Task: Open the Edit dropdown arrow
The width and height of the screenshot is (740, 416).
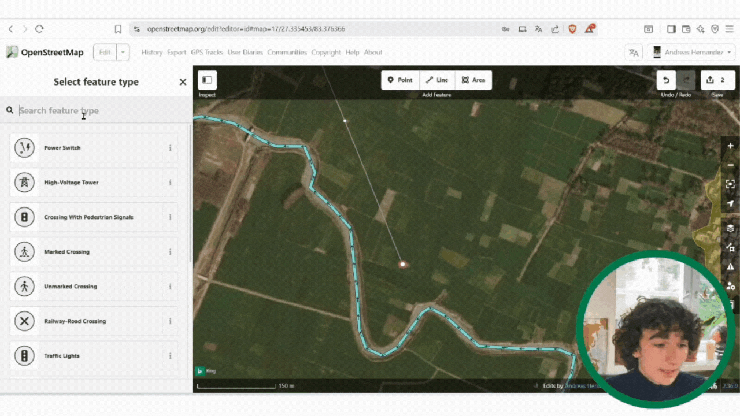Action: pyautogui.click(x=123, y=52)
